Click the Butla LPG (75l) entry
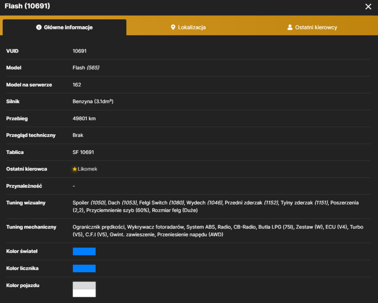 (x=276, y=227)
